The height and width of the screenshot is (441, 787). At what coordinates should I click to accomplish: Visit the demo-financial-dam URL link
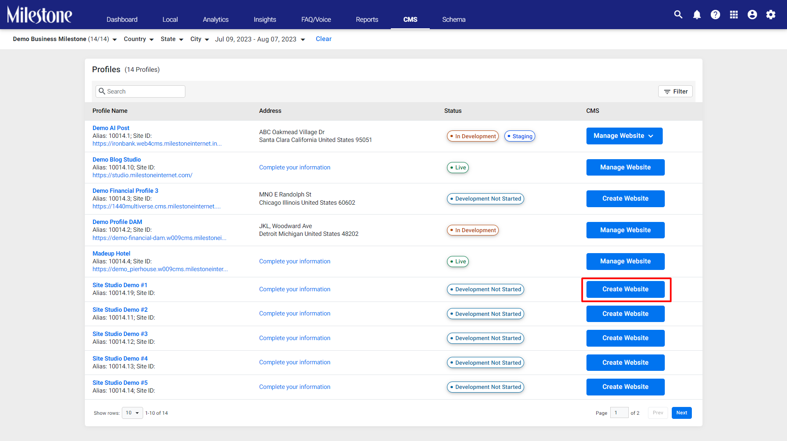pyautogui.click(x=159, y=238)
